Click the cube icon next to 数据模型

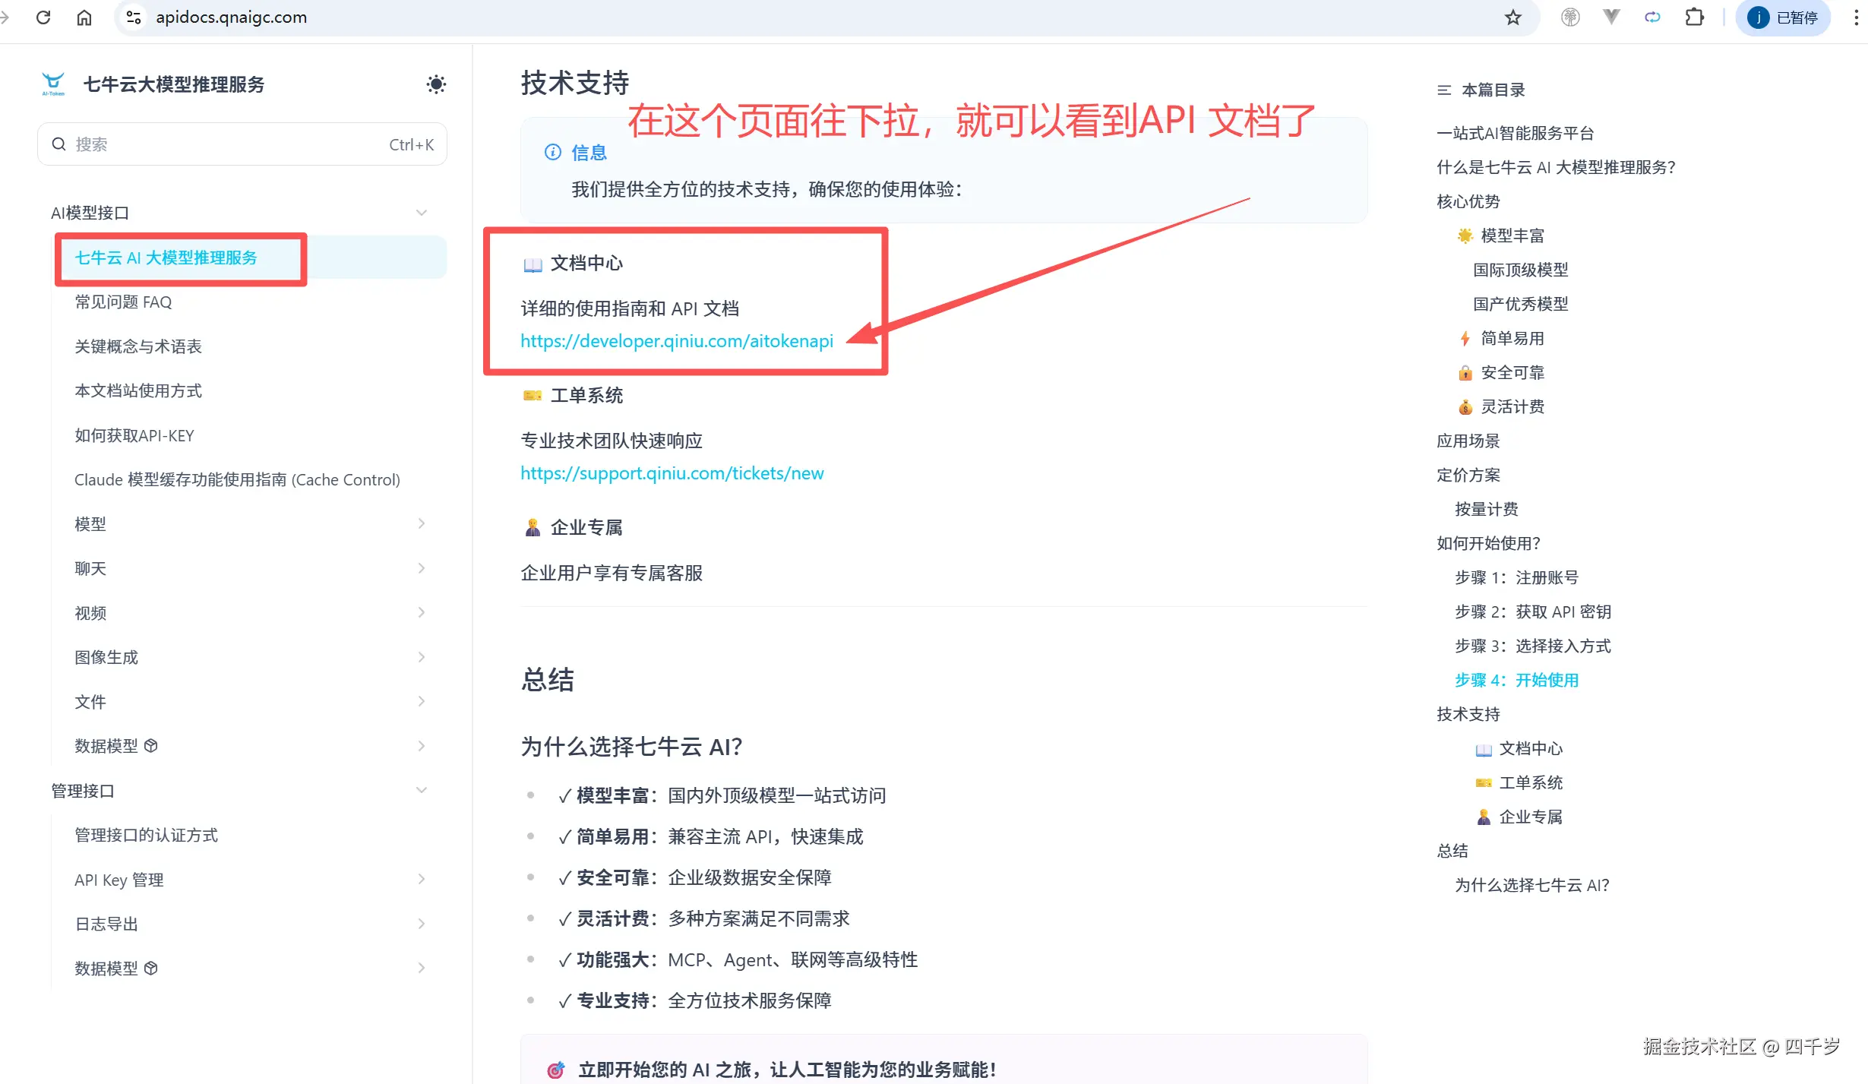click(x=150, y=746)
